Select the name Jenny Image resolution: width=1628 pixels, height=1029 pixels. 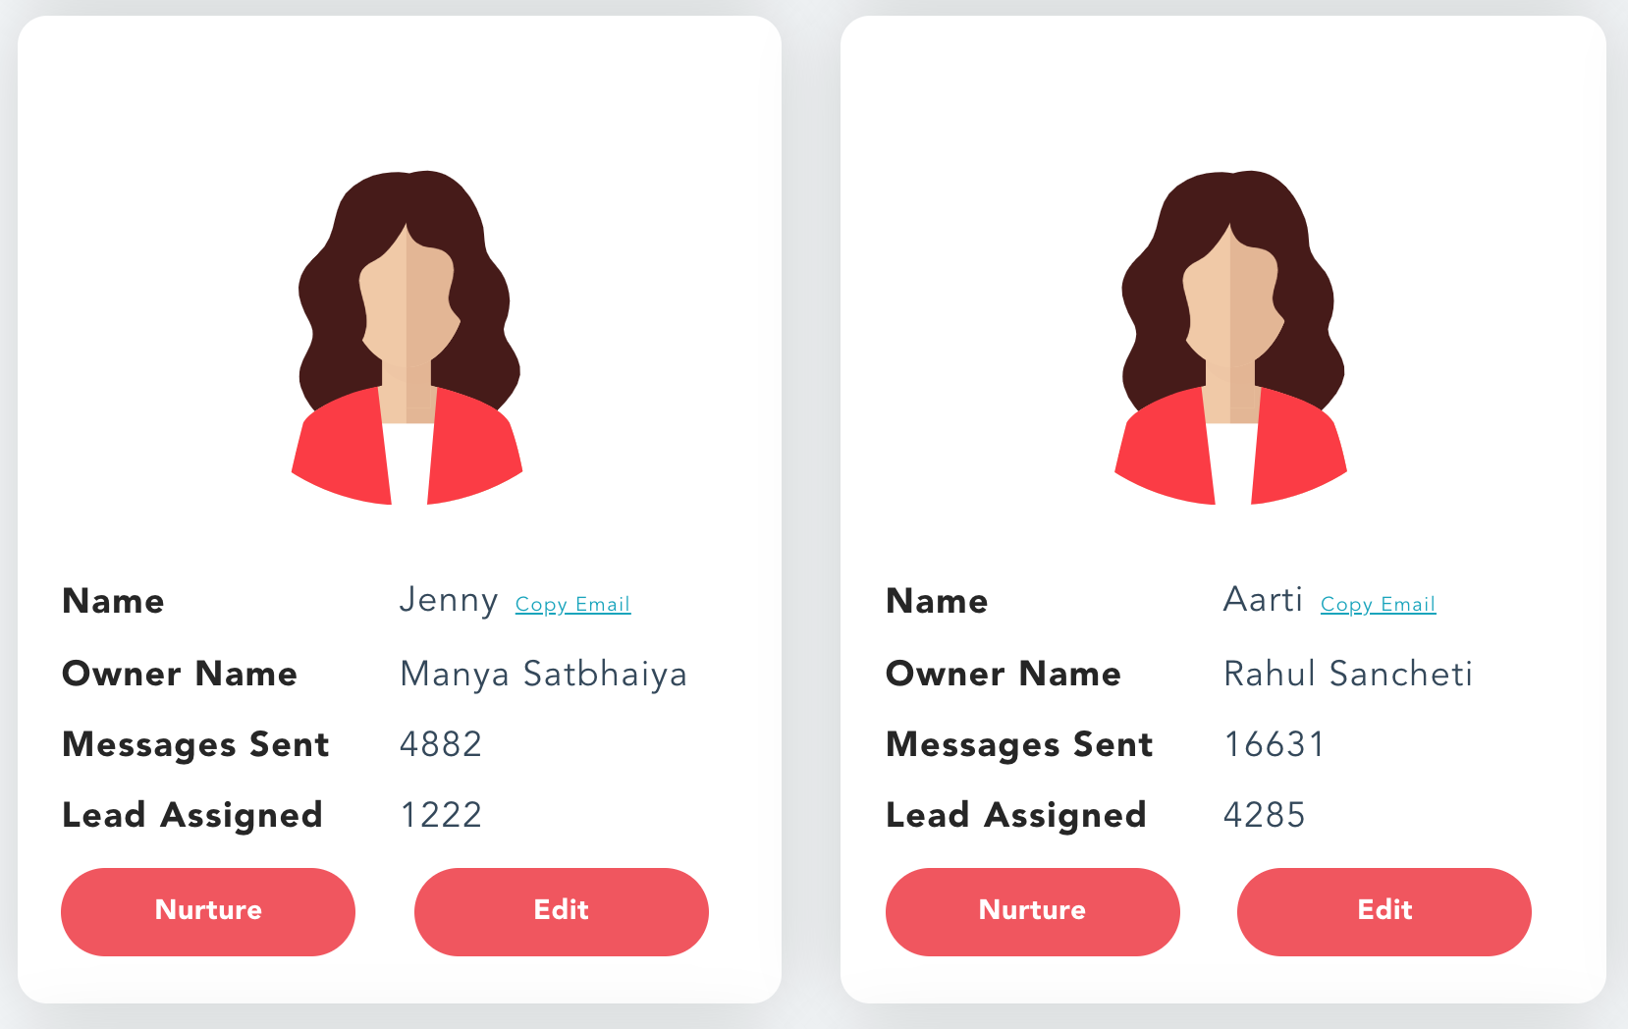click(449, 600)
